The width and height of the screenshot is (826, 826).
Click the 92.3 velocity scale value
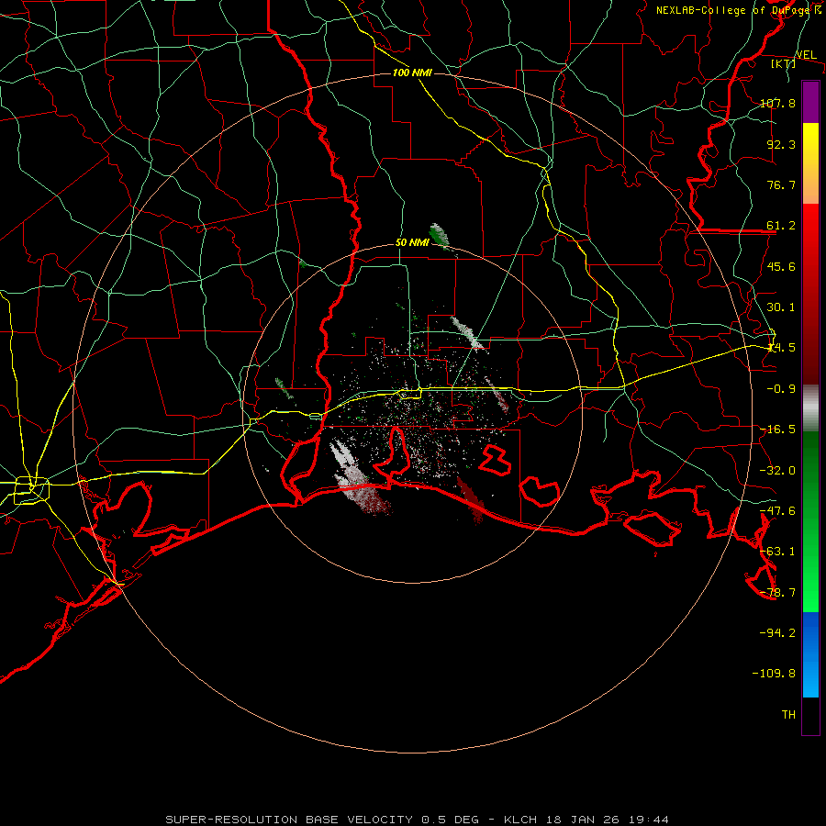point(781,144)
